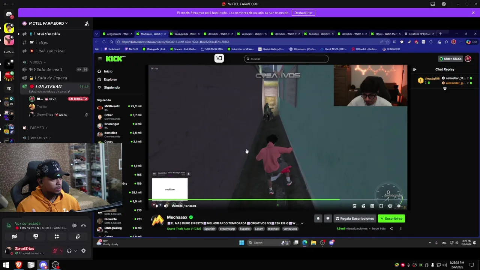480x270 pixels.
Task: Expand the stream title chevron
Action: [302, 223]
